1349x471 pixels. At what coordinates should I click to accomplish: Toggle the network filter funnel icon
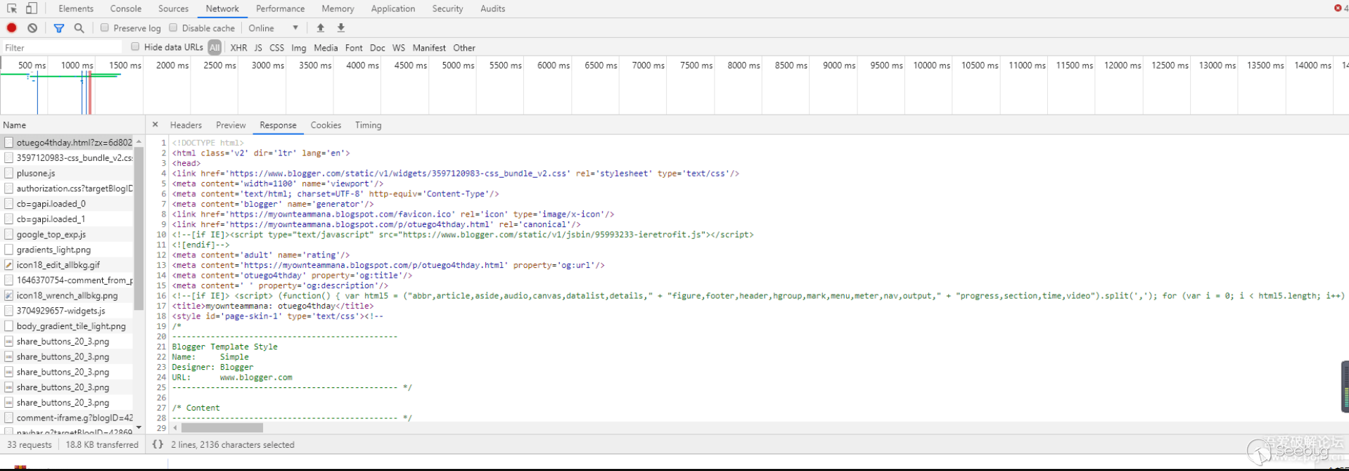(59, 28)
